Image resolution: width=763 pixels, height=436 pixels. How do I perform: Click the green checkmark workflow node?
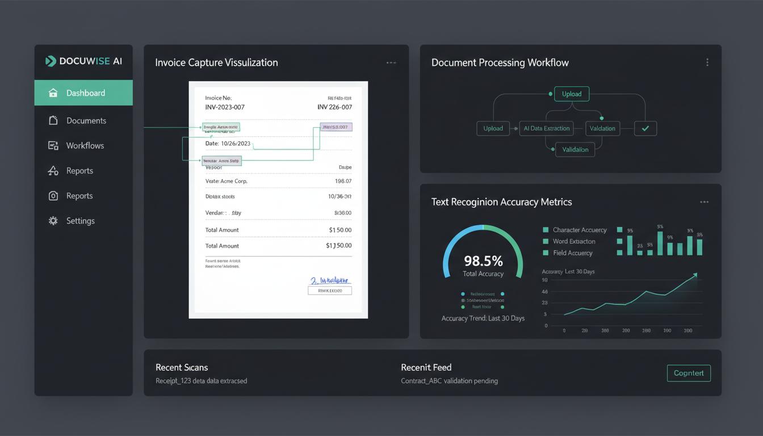645,128
